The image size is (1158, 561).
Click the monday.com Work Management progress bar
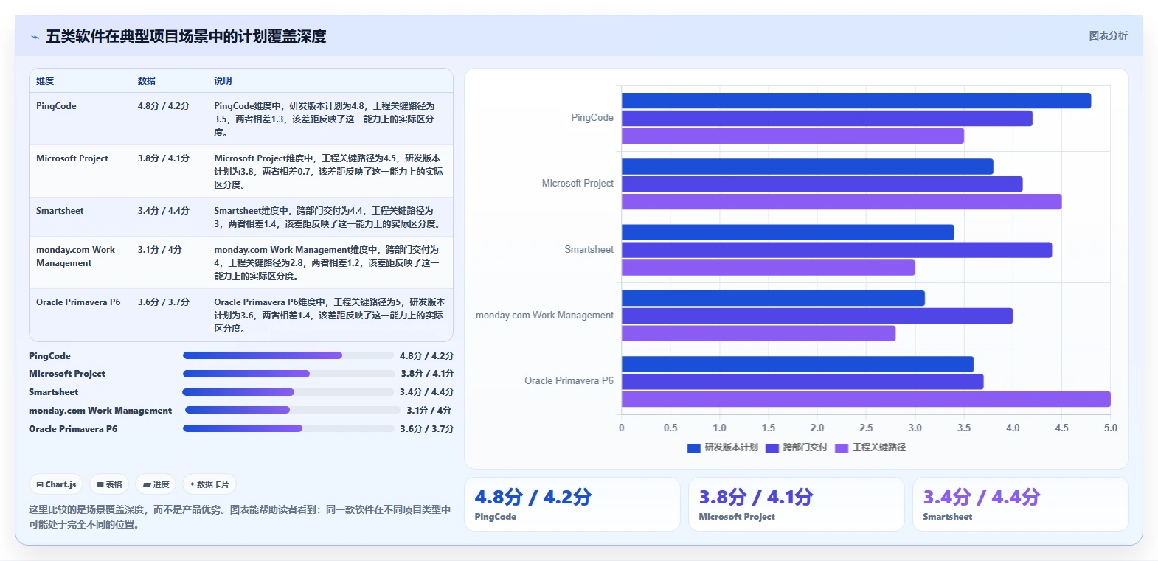[292, 410]
